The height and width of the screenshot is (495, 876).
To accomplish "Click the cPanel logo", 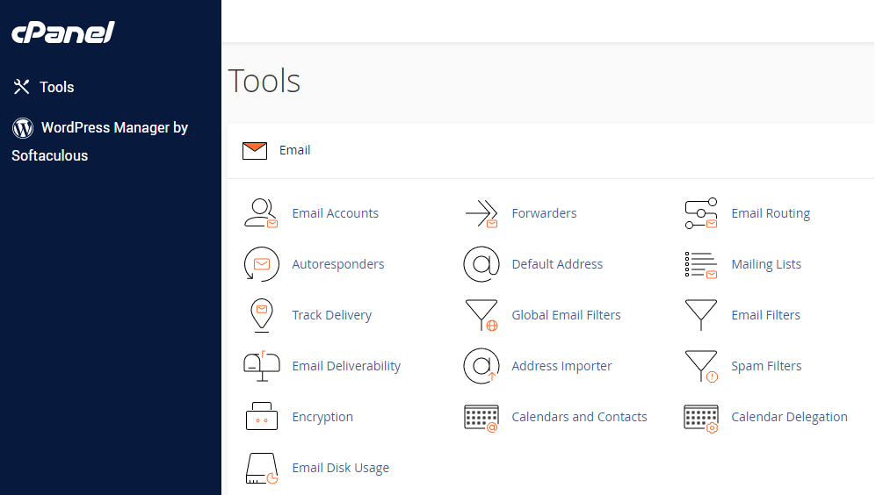I will 62,32.
